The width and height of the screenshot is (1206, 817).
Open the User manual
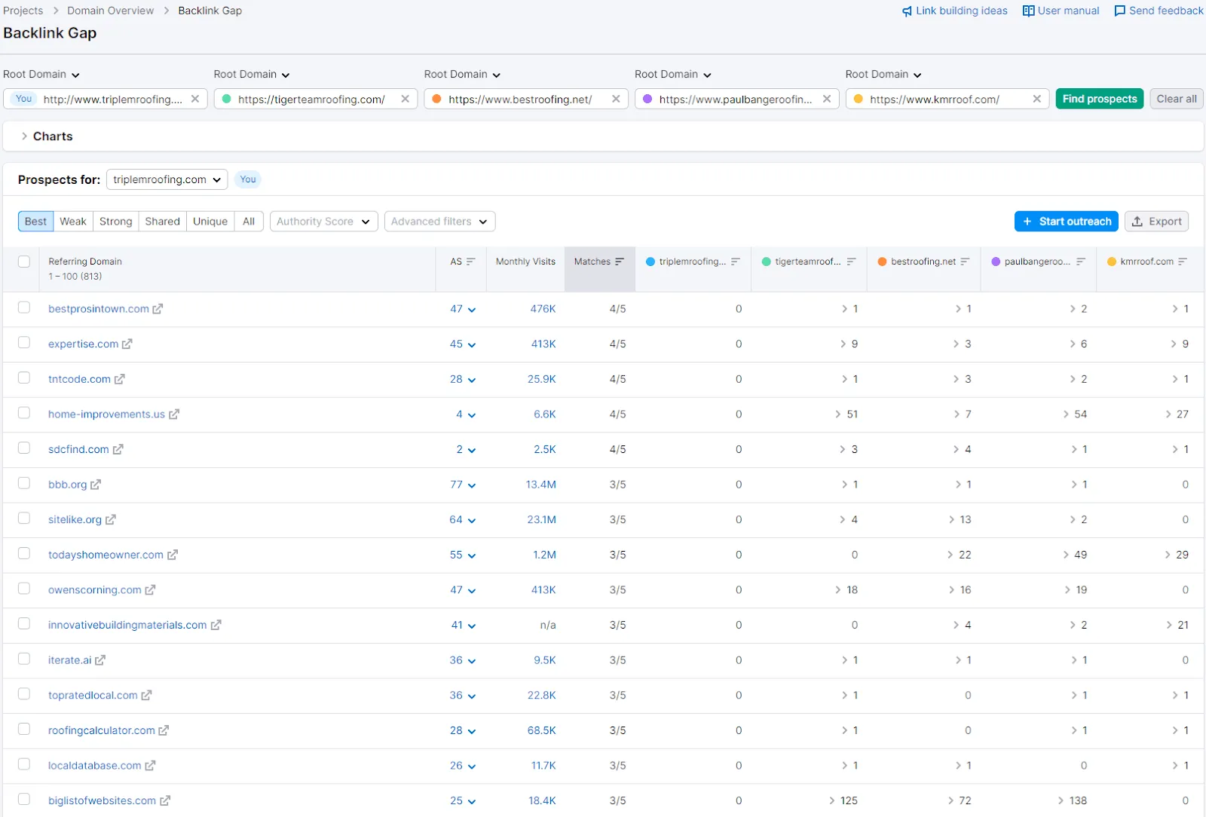[x=1061, y=11]
